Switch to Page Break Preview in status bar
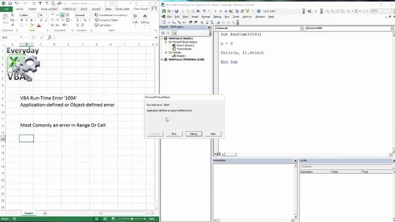 point(114,219)
